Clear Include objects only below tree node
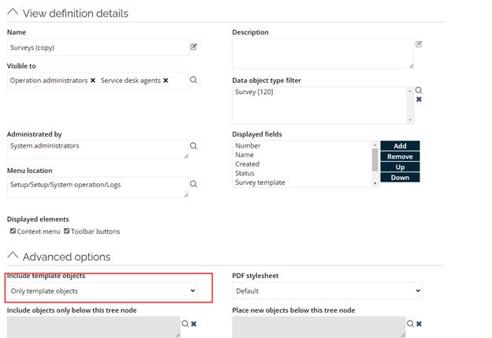Viewport: 492px width, 338px height. (194, 324)
